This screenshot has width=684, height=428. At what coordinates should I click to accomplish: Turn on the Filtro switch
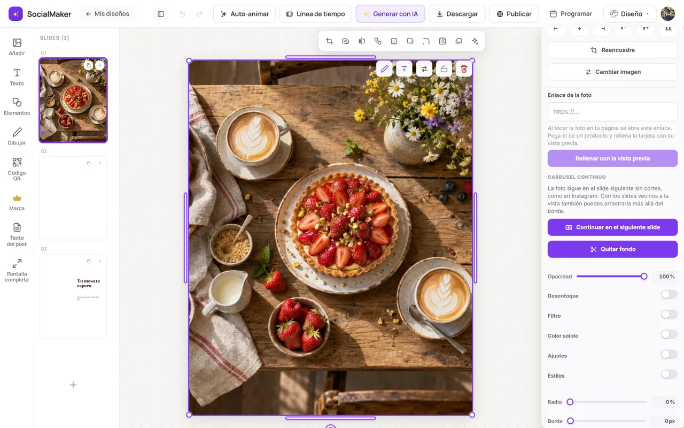(669, 315)
